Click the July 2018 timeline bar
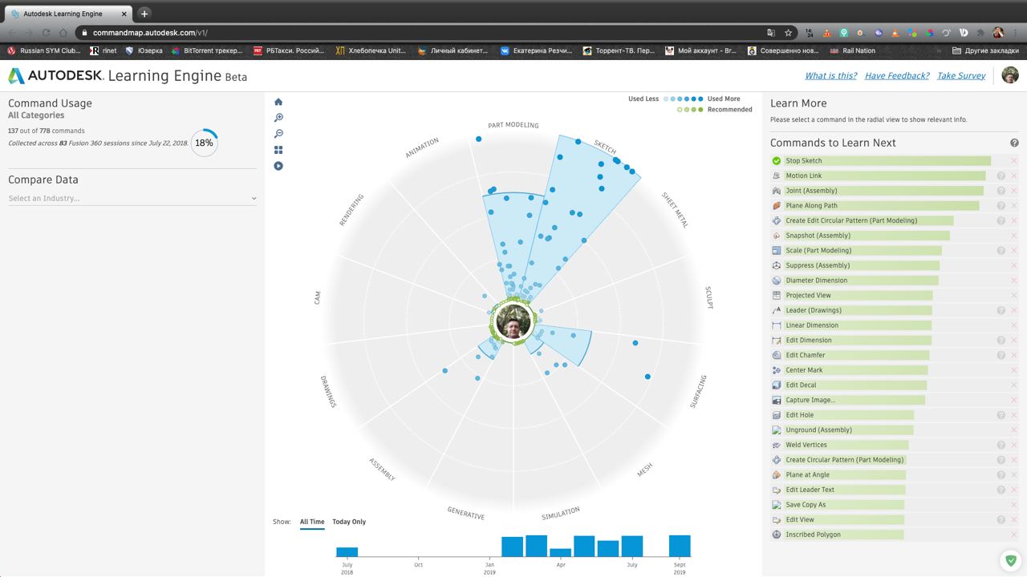The height and width of the screenshot is (577, 1027). (x=347, y=552)
